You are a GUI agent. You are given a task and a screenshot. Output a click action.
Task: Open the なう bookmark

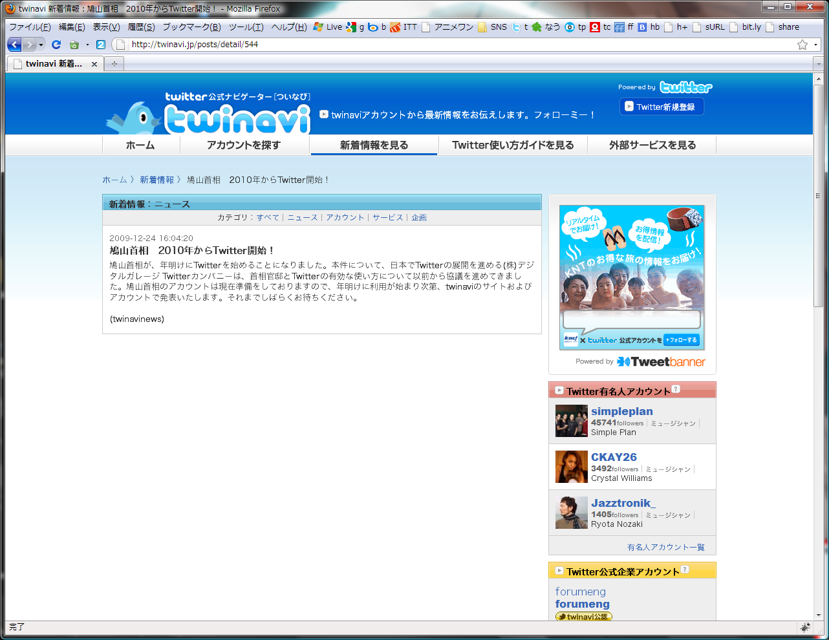click(x=546, y=27)
